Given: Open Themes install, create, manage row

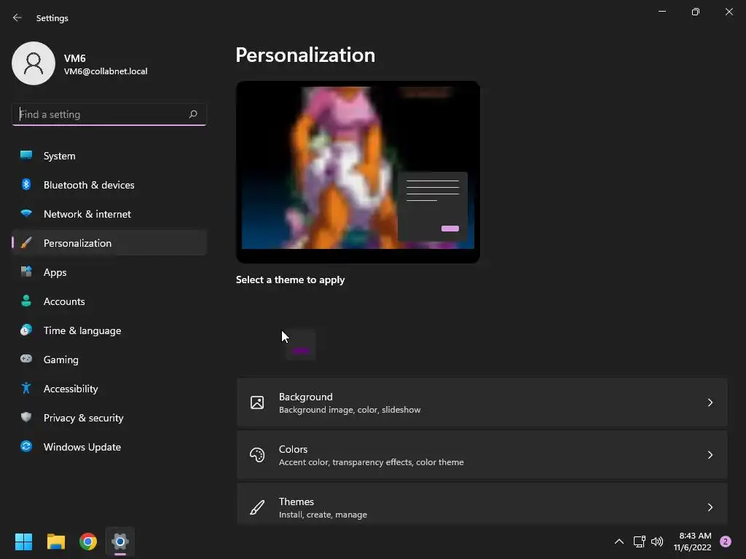Looking at the screenshot, I should coord(482,504).
